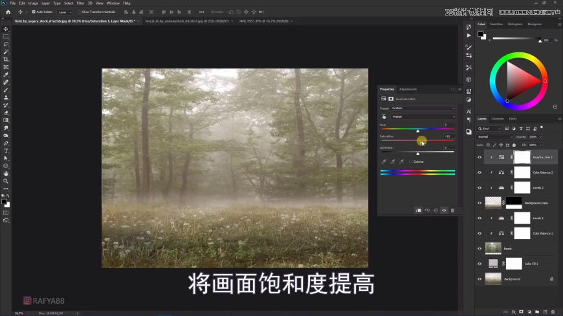Open the Master channel dropdown
The height and width of the screenshot is (316, 563).
[423, 116]
